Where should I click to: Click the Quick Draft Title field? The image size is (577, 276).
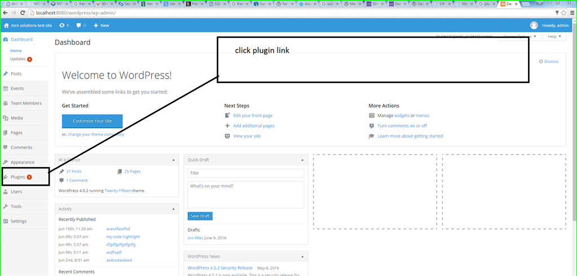pyautogui.click(x=246, y=173)
